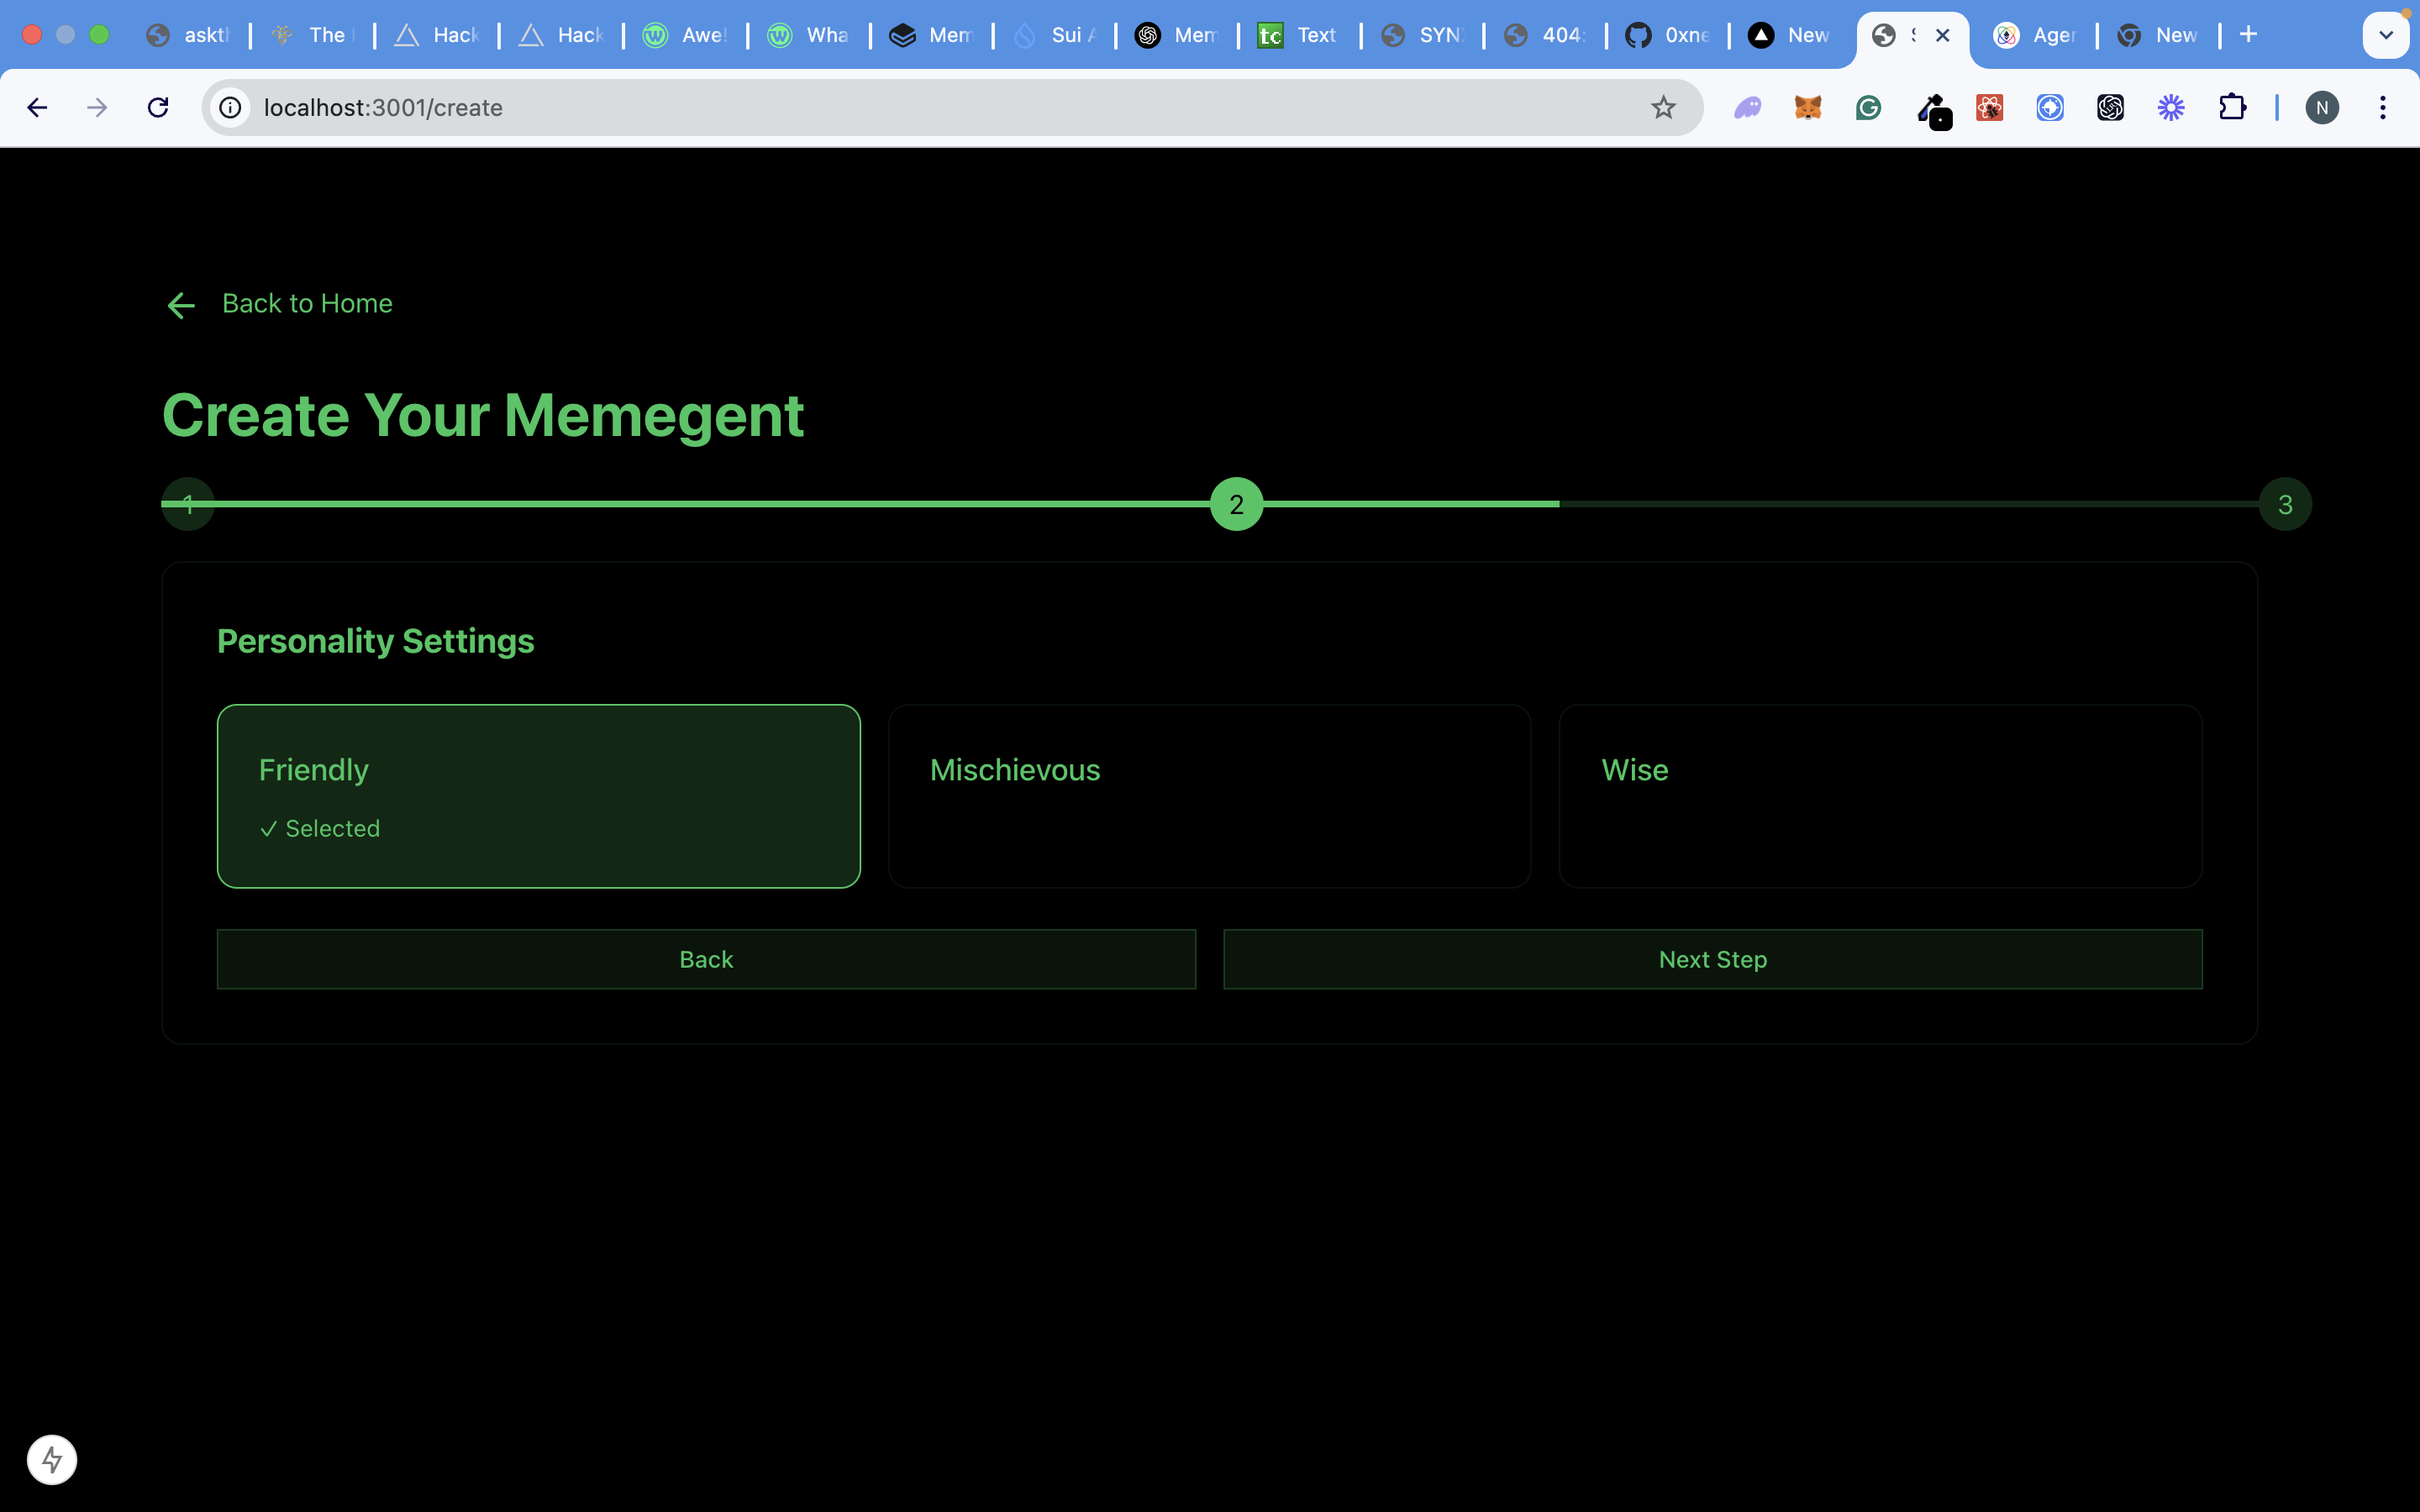Switch to the Text tab
Image resolution: width=2420 pixels, height=1512 pixels.
click(1299, 35)
